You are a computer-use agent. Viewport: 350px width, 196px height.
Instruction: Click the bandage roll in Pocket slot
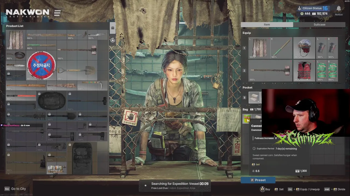tap(254, 98)
